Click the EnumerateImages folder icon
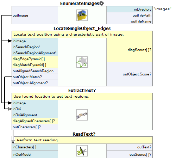Image resolution: width=176 pixels, height=160 pixels. click(82, 15)
